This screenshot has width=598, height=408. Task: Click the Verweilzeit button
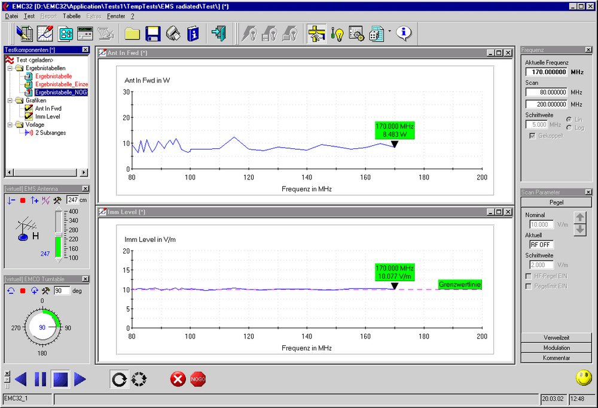click(x=556, y=337)
